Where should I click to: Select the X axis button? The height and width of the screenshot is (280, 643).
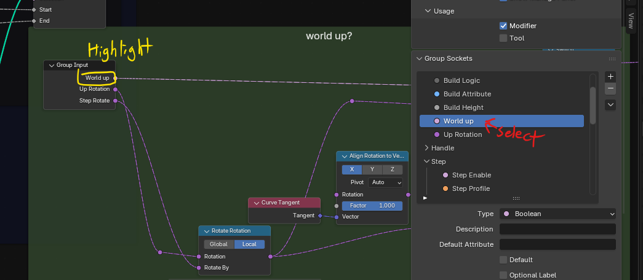[x=352, y=169]
